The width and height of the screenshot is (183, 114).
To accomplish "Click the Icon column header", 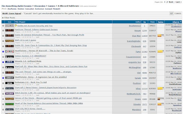I will click(x=9, y=22).
